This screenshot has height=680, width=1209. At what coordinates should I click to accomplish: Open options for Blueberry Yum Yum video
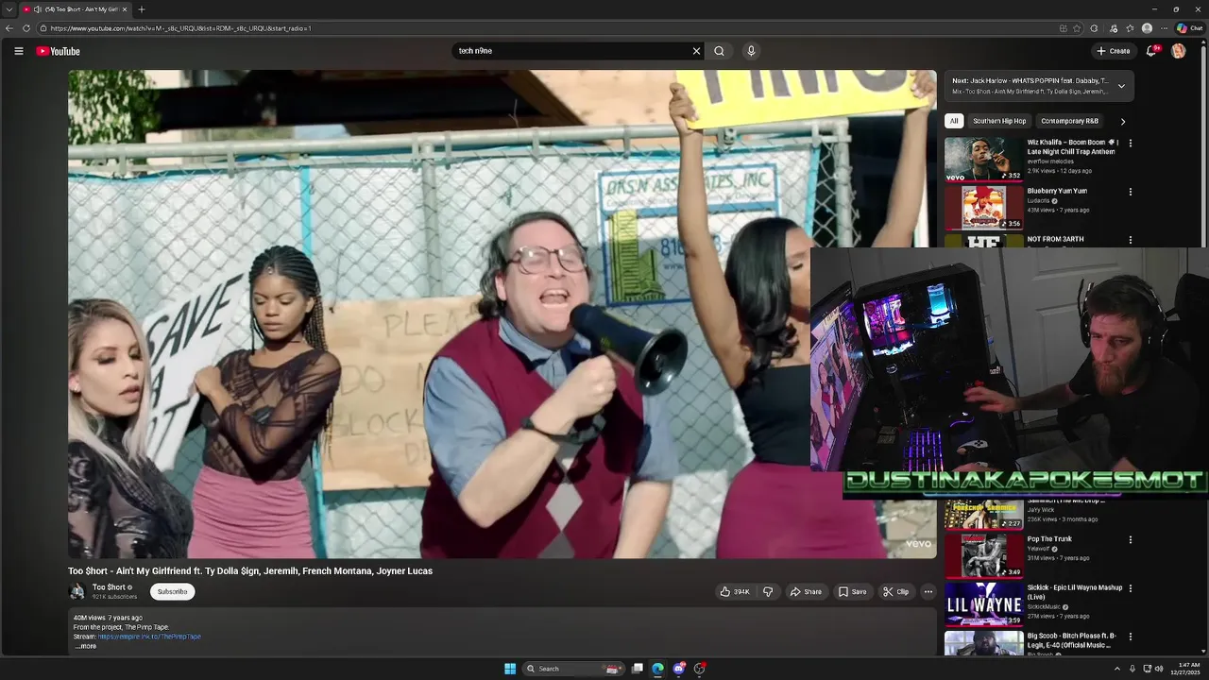coord(1130,192)
